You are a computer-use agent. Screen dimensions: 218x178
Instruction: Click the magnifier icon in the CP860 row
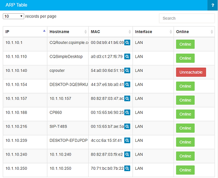coord(127,113)
